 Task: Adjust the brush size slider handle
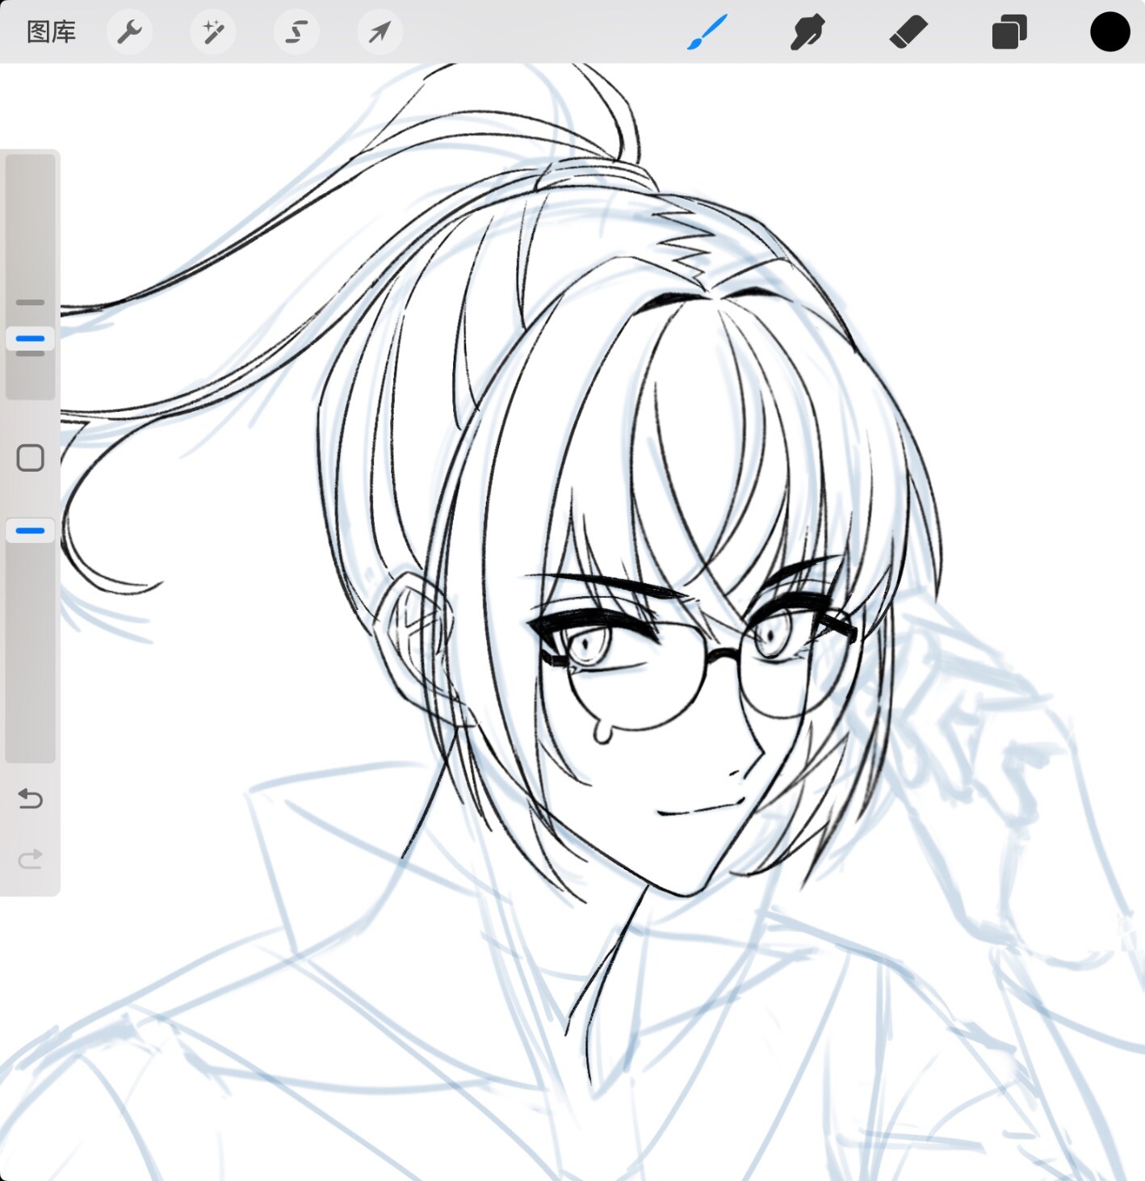point(30,338)
